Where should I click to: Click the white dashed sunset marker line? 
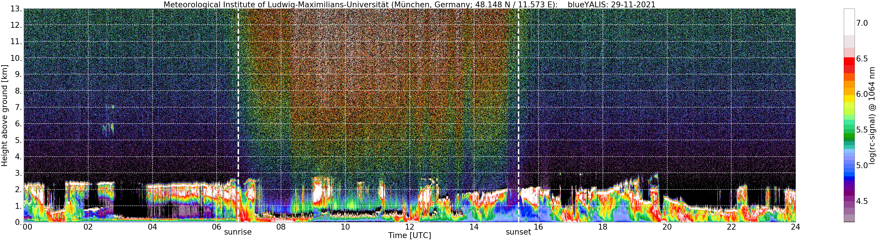tap(518, 115)
